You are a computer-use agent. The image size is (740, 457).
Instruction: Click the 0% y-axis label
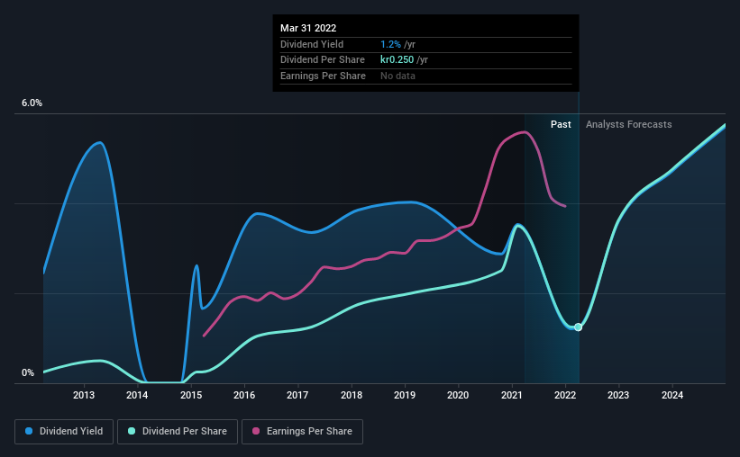click(x=28, y=372)
